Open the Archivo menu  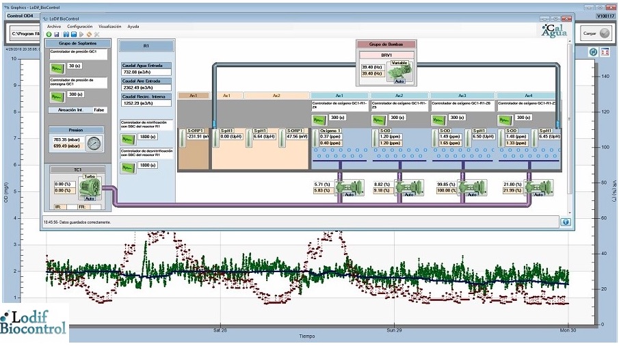pos(54,27)
